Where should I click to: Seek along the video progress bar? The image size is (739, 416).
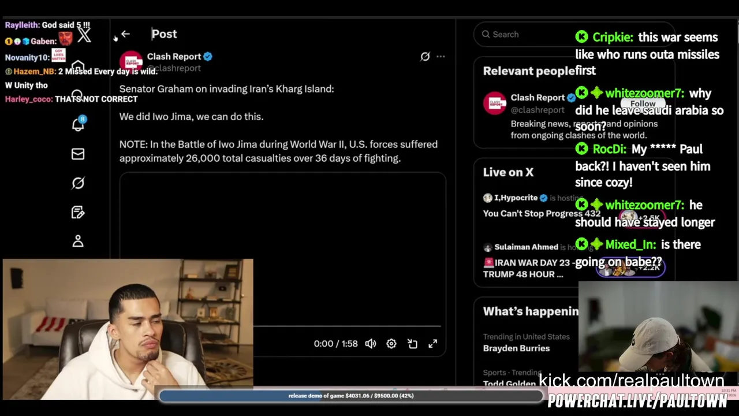pyautogui.click(x=346, y=326)
